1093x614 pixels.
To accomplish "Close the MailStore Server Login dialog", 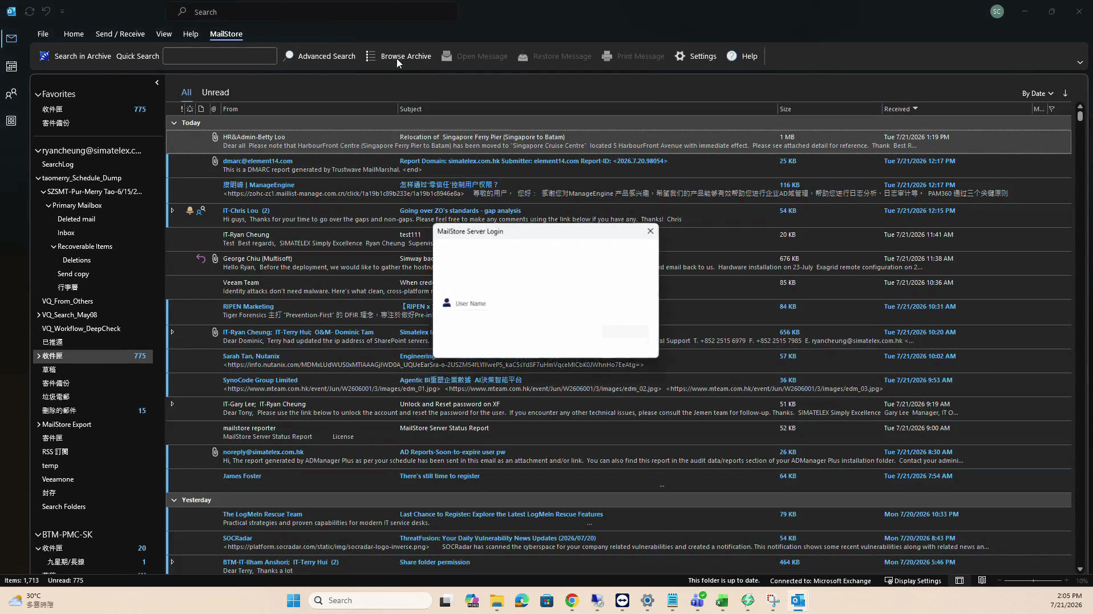I will pos(650,231).
